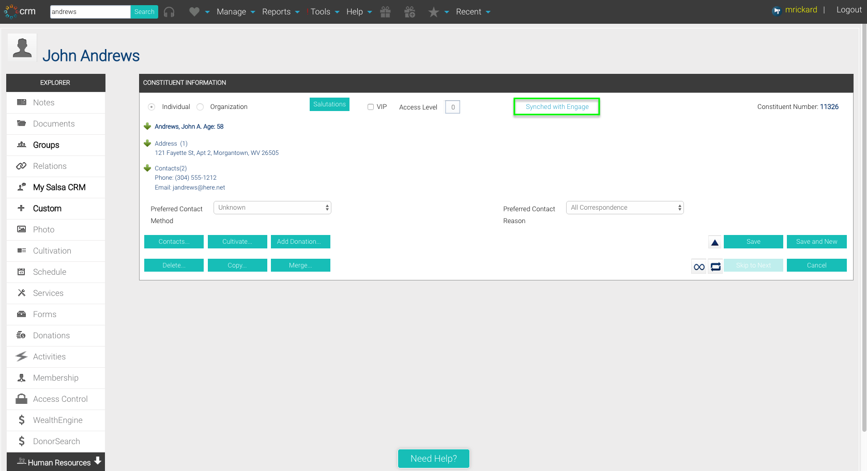Expand the Address (1) section
This screenshot has height=471, width=867.
(147, 143)
